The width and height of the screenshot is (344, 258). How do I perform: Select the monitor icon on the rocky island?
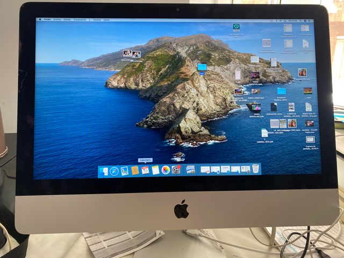[202, 67]
